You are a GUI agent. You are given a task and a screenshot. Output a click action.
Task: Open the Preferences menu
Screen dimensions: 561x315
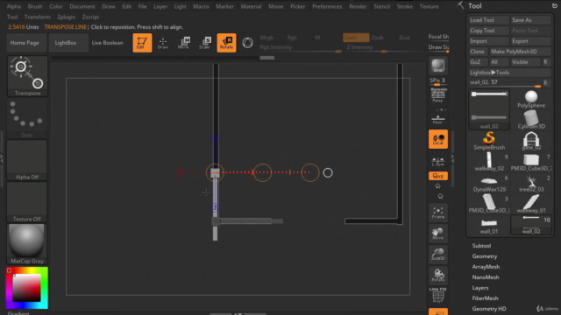[327, 6]
